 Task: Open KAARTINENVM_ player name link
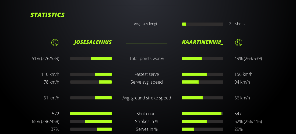point(202,42)
